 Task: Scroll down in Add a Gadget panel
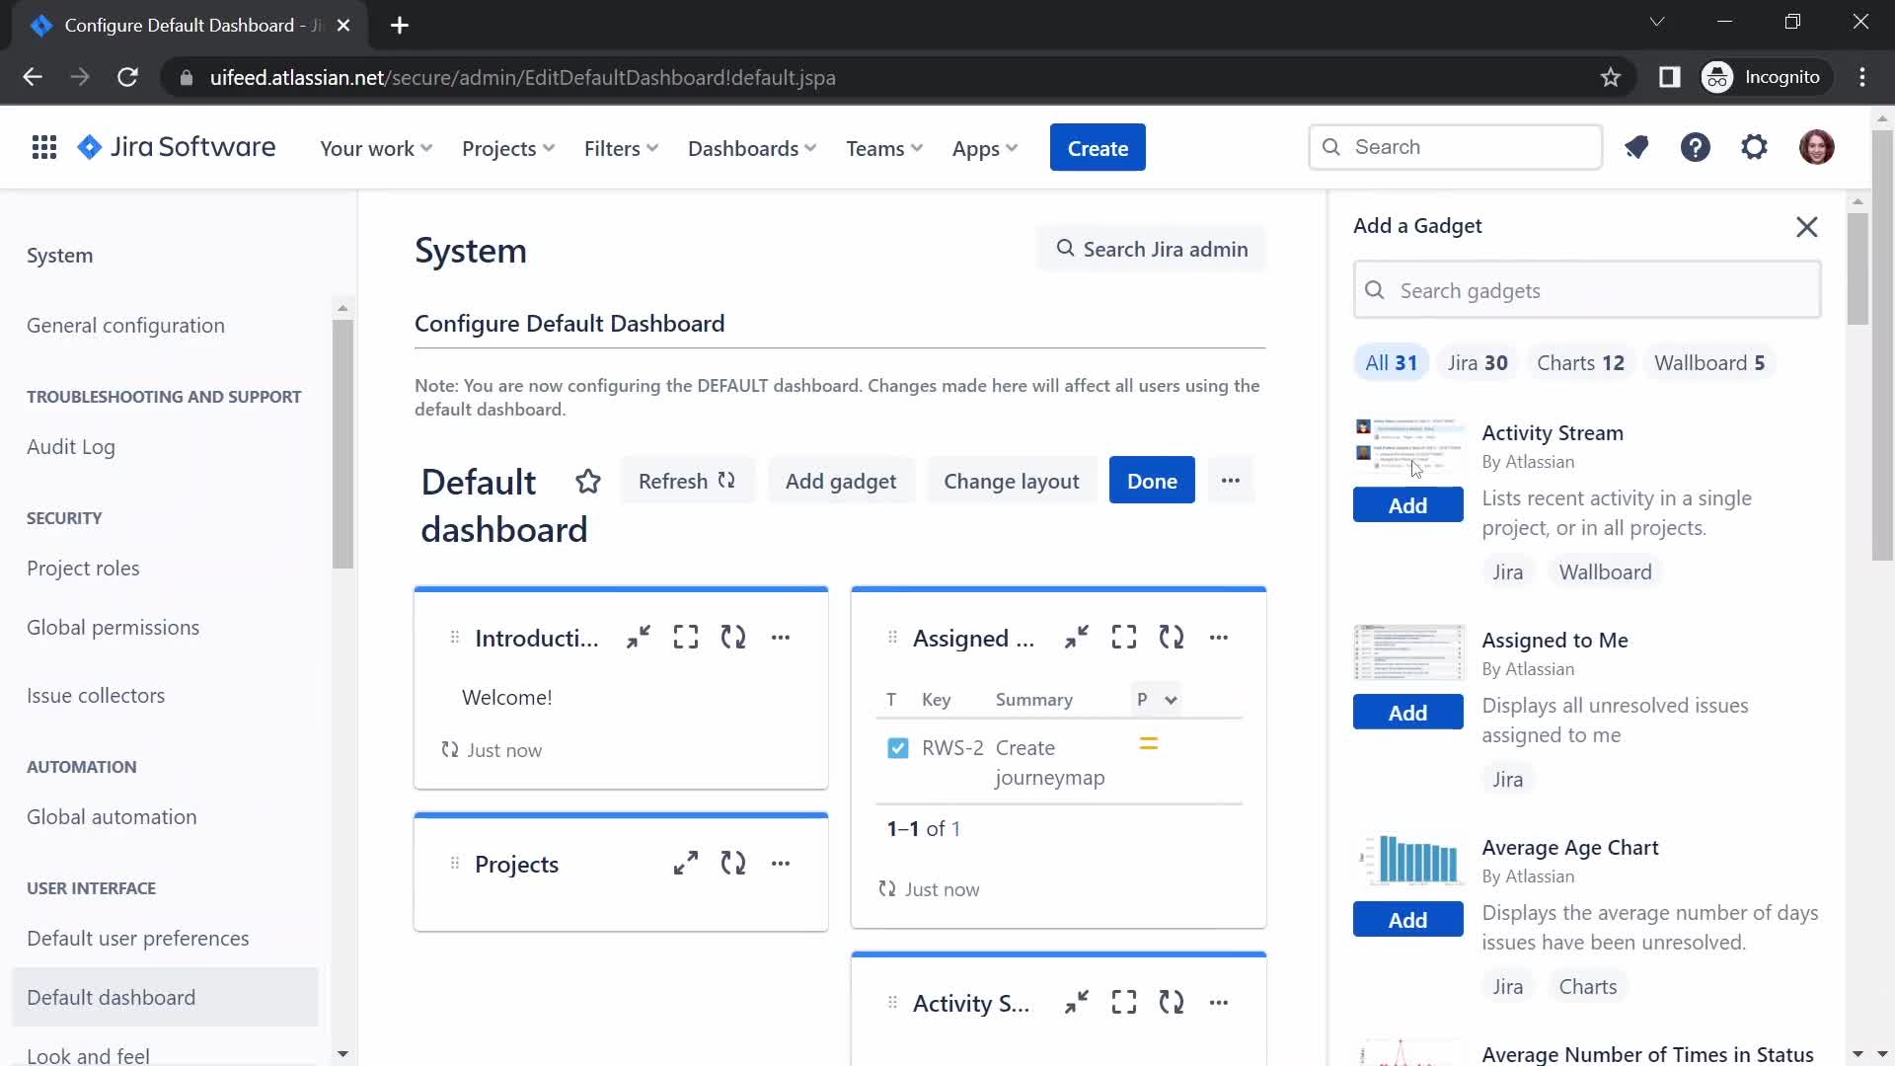[1862, 1054]
